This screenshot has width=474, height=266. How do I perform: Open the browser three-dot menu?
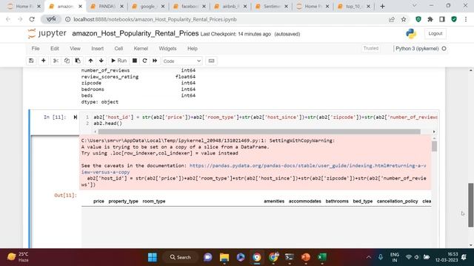[x=466, y=19]
